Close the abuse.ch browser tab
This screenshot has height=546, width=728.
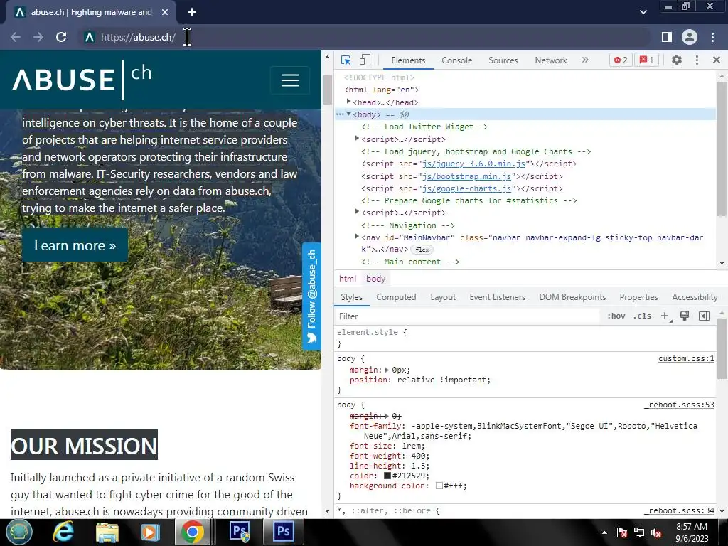click(x=165, y=12)
